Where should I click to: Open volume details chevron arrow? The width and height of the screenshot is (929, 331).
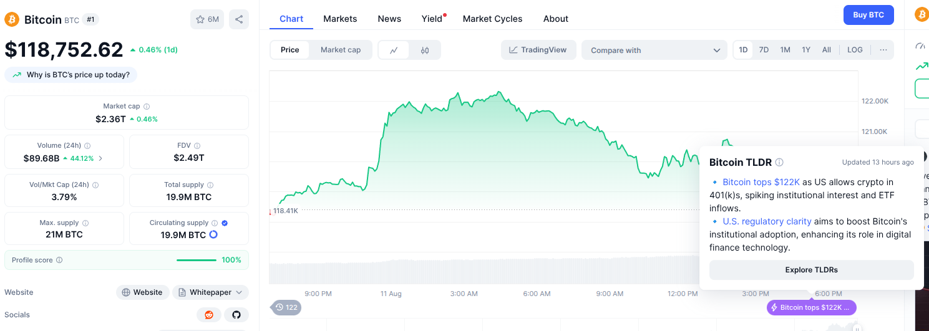100,158
